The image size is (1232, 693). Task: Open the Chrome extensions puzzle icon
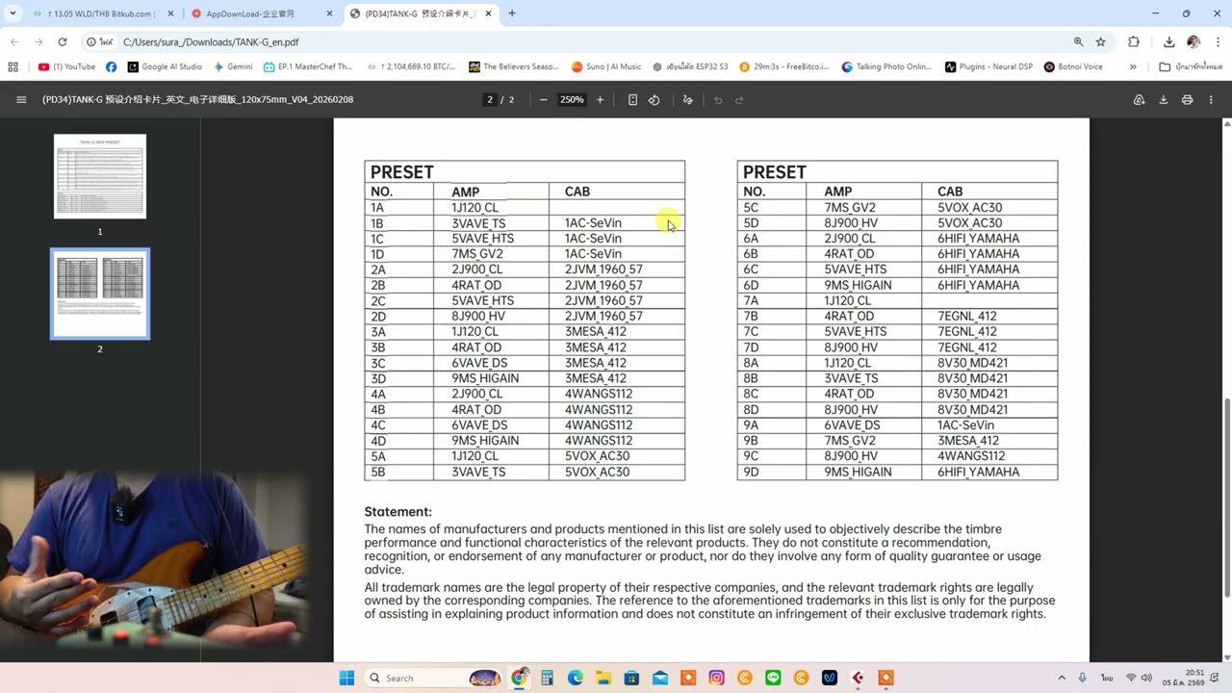tap(1134, 42)
